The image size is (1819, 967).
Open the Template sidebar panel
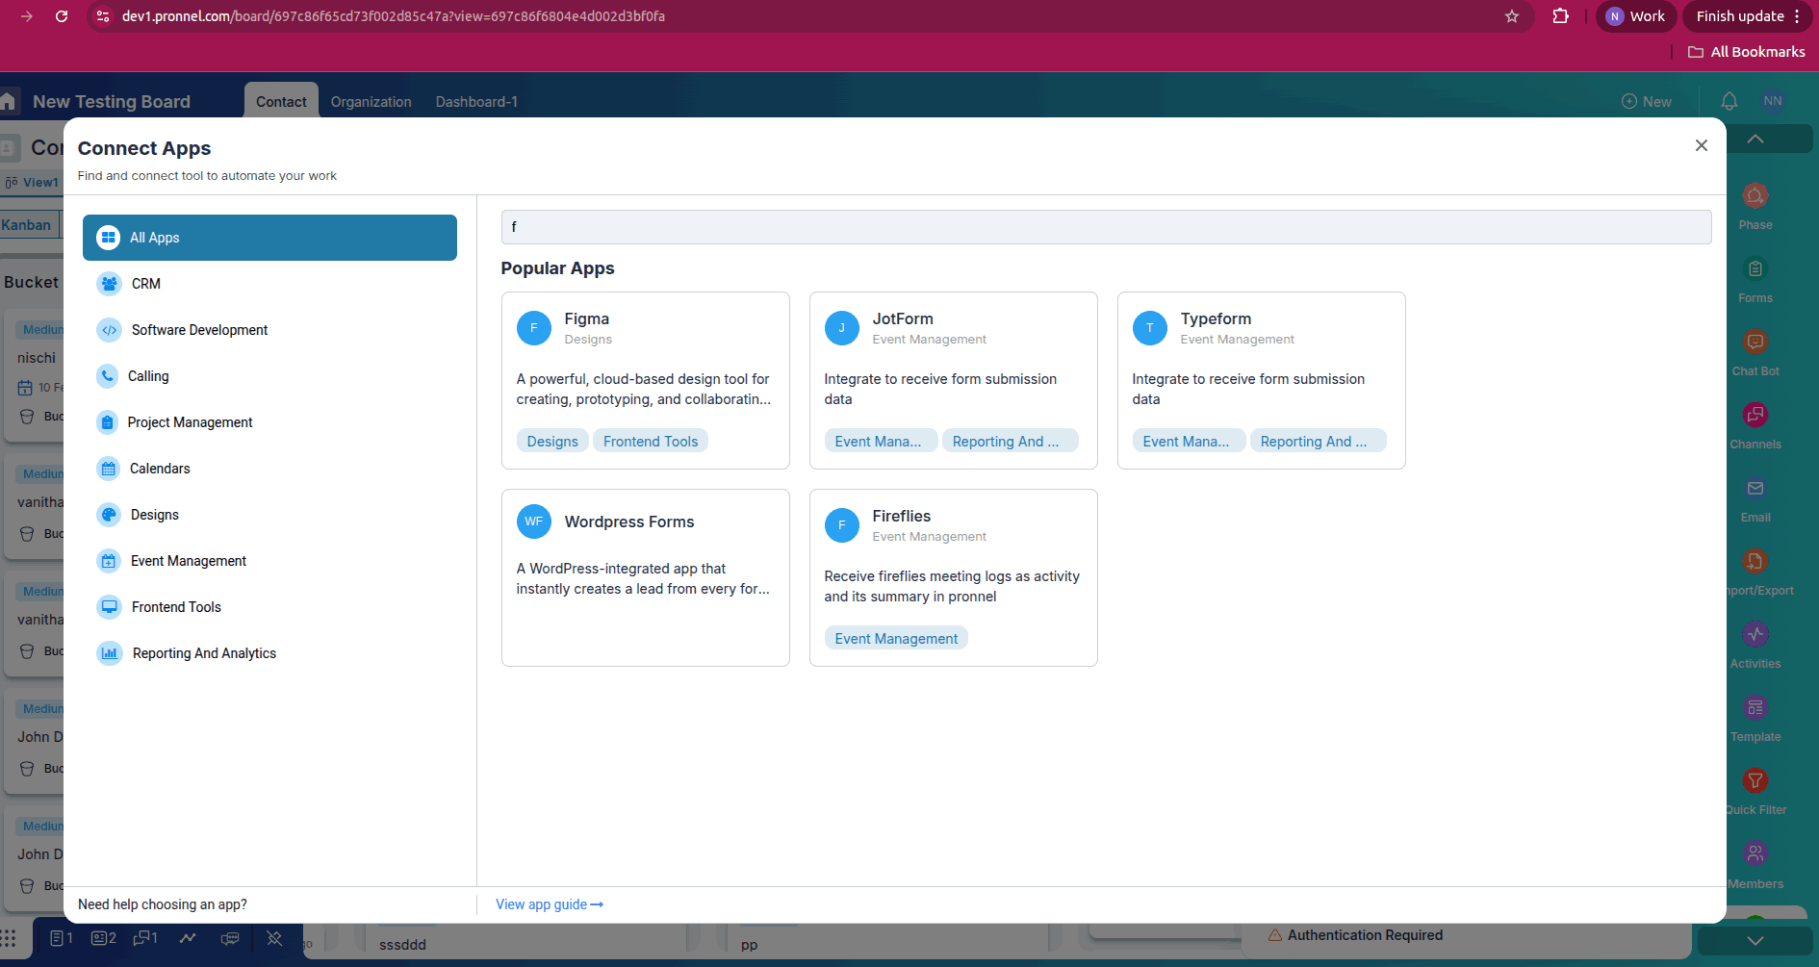tap(1755, 708)
